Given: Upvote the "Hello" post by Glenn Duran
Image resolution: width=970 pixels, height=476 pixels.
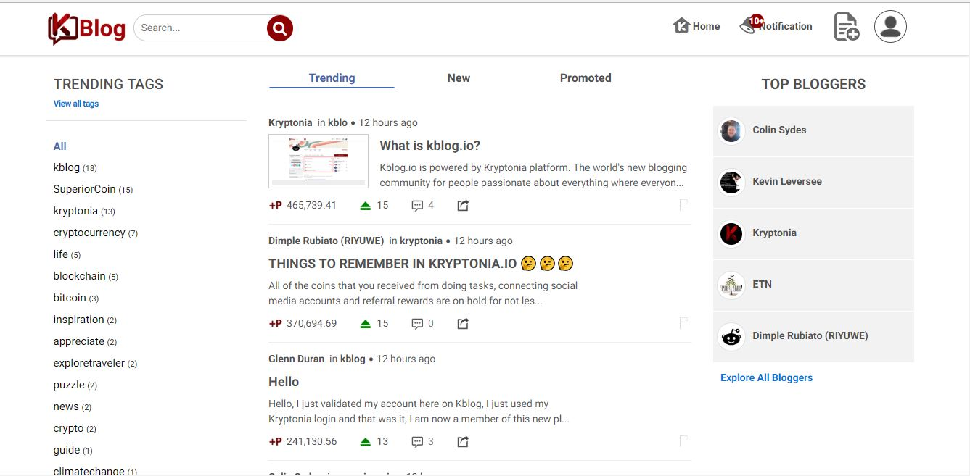Looking at the screenshot, I should click(x=366, y=442).
